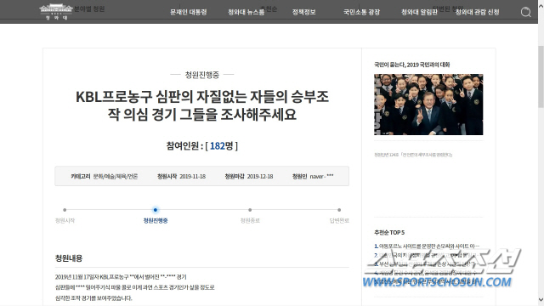Select the 정책정보 menu item

[x=304, y=12]
